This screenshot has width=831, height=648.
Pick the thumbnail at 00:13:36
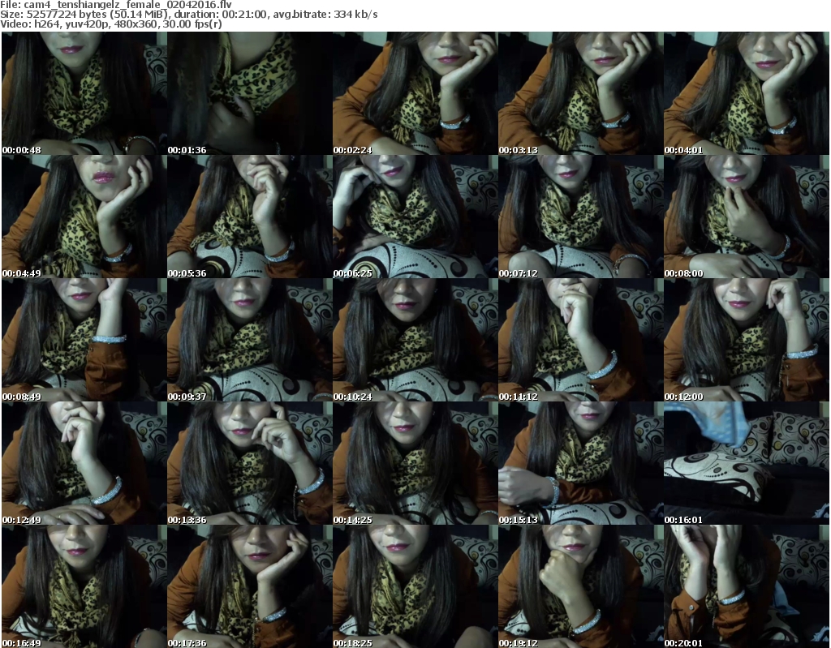250,463
